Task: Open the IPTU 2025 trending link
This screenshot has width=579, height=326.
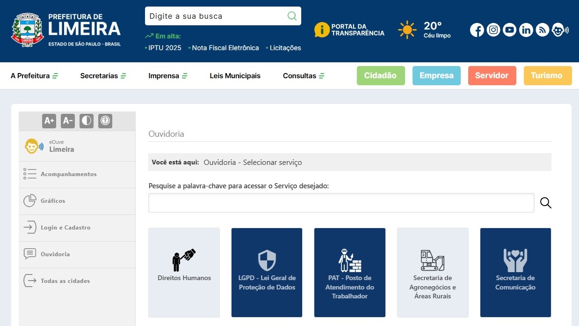Action: click(x=164, y=48)
